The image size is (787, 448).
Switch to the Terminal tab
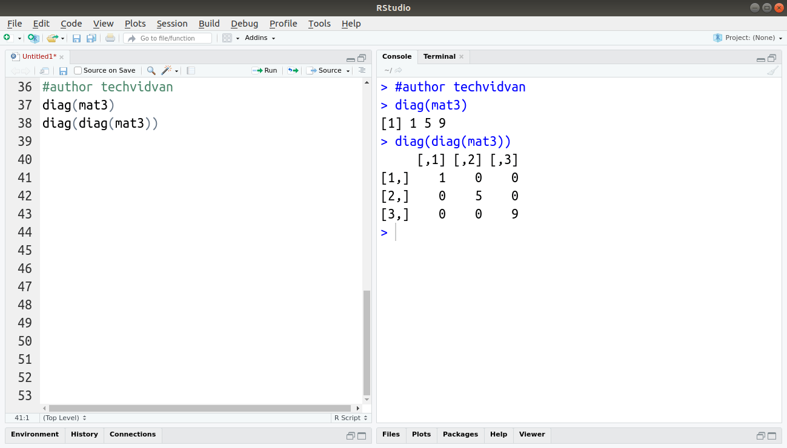click(439, 56)
